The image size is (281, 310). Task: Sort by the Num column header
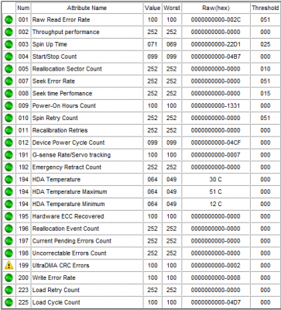(x=23, y=8)
